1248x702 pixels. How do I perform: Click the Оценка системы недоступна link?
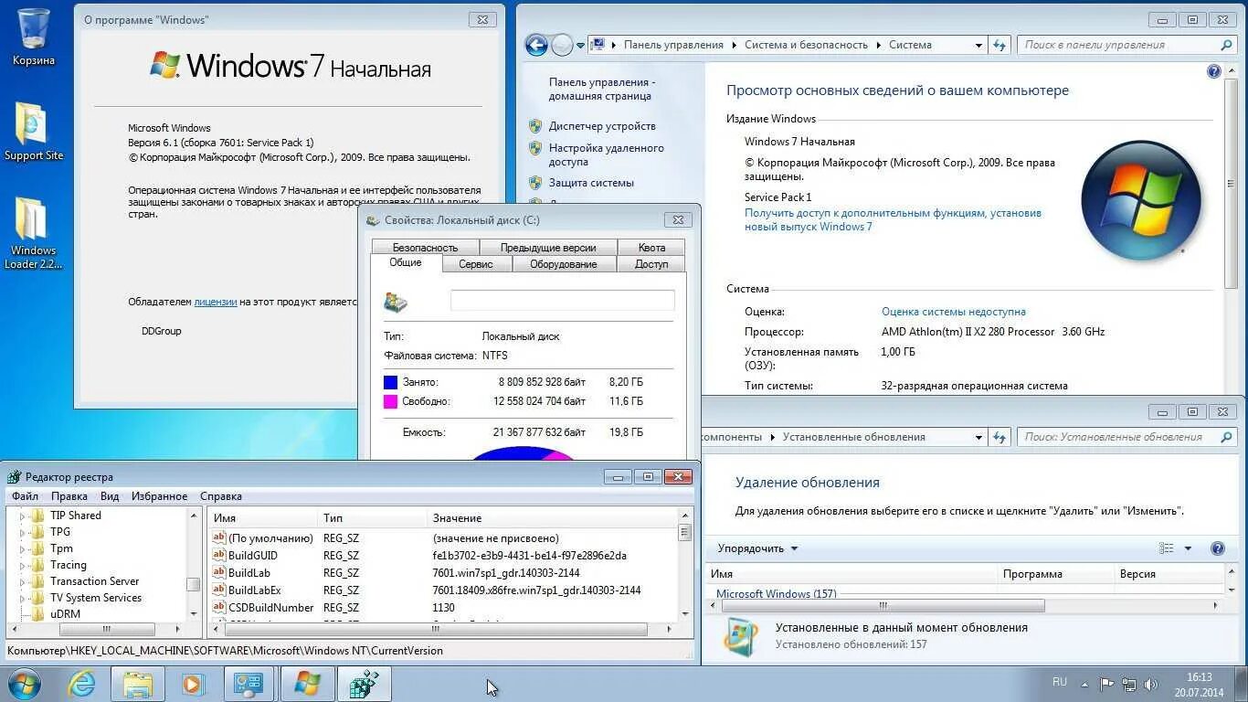[x=954, y=312]
